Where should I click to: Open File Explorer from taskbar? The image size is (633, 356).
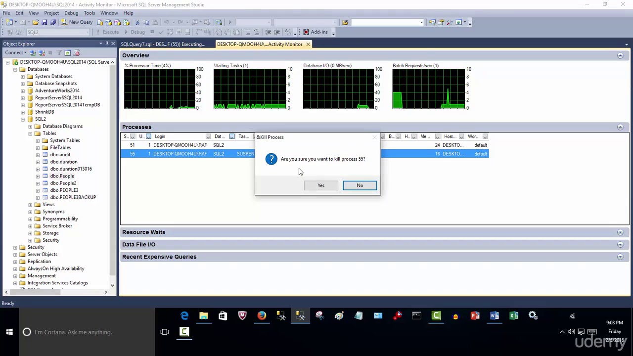point(204,315)
